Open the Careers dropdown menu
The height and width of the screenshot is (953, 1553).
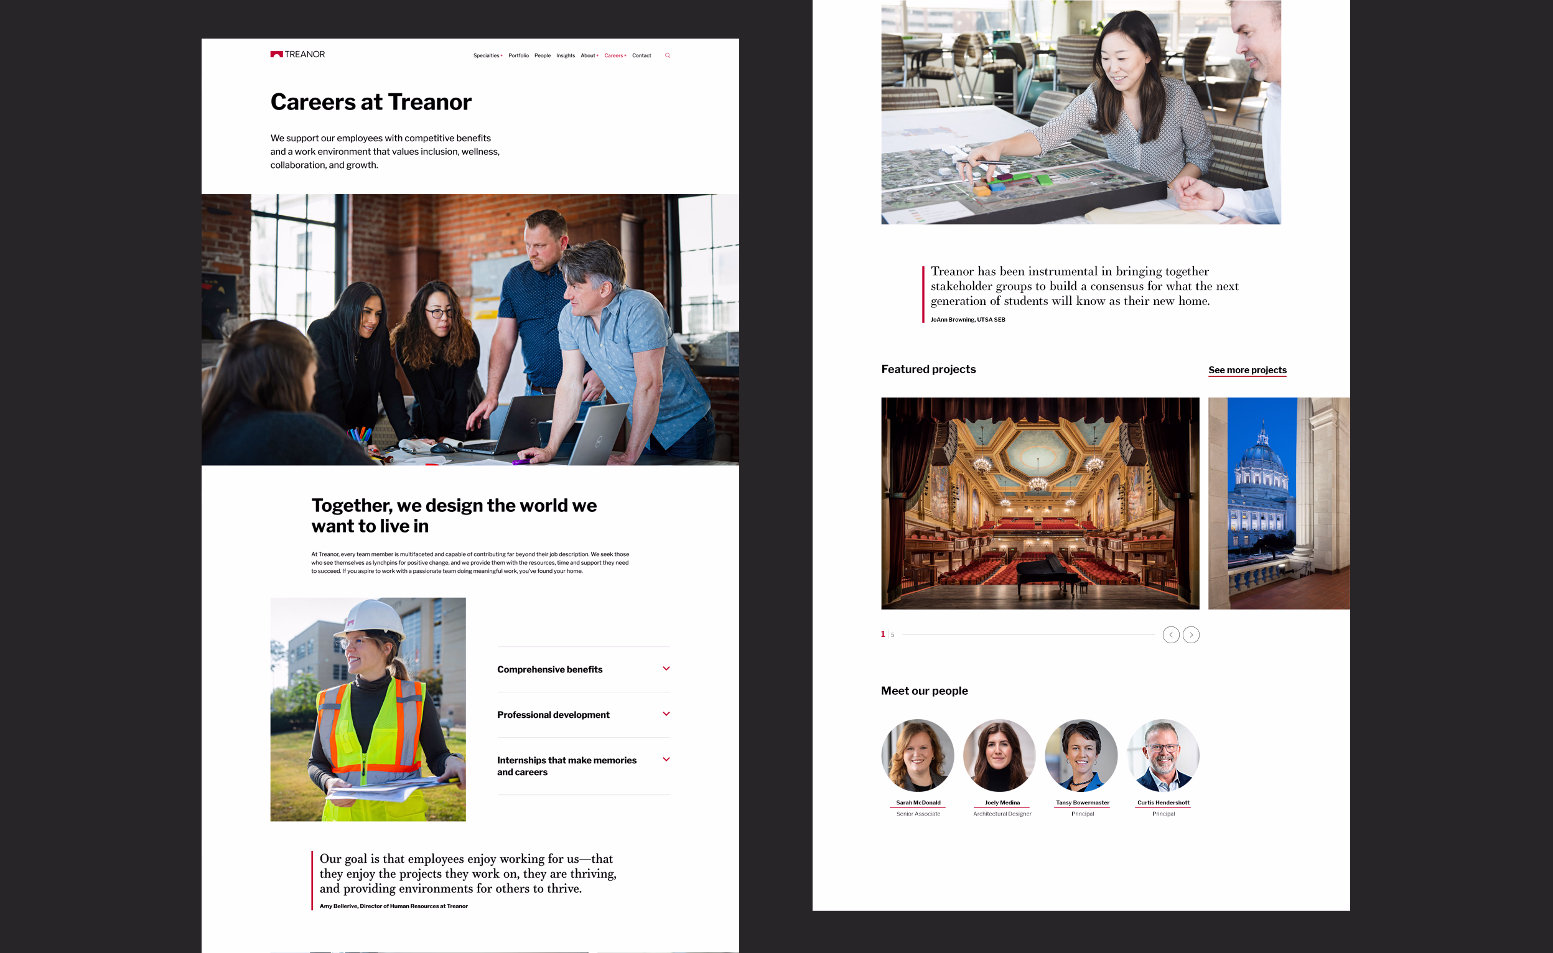(613, 55)
